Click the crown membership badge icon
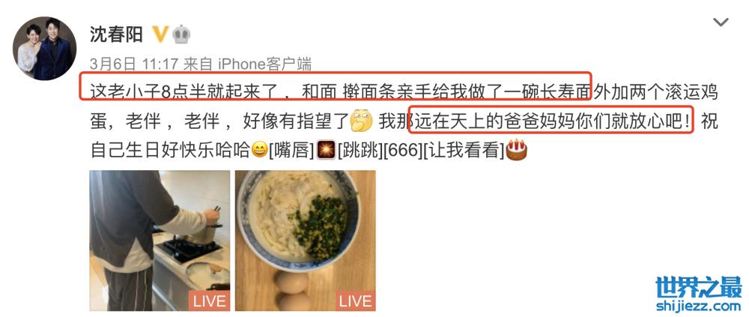 tap(181, 34)
